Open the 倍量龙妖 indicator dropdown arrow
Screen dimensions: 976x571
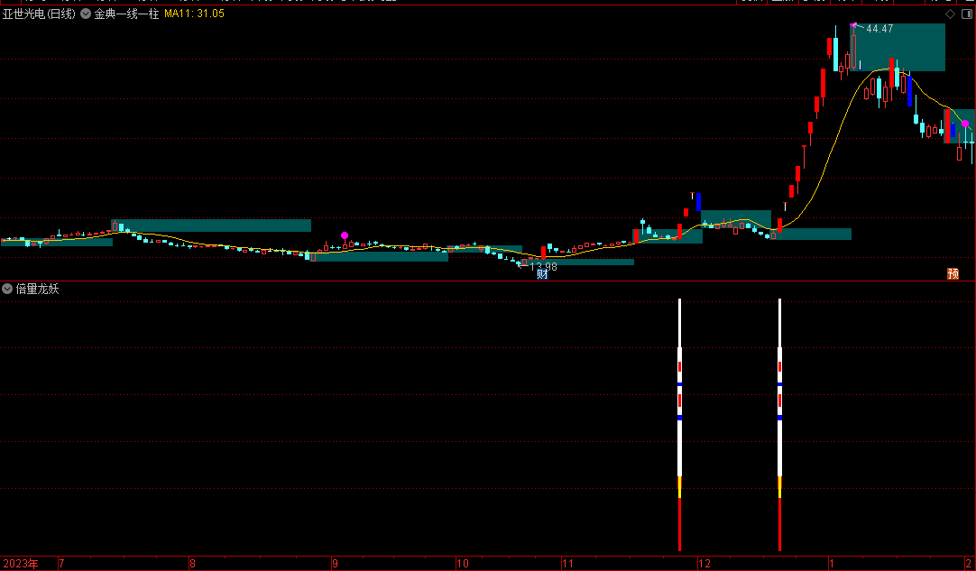(7, 289)
